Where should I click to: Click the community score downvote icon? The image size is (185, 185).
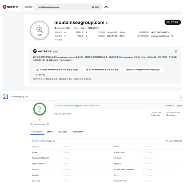[x=31, y=124]
